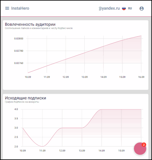152x160 pixels.
Task: Open the hamburger menu
Action: pos(7,8)
